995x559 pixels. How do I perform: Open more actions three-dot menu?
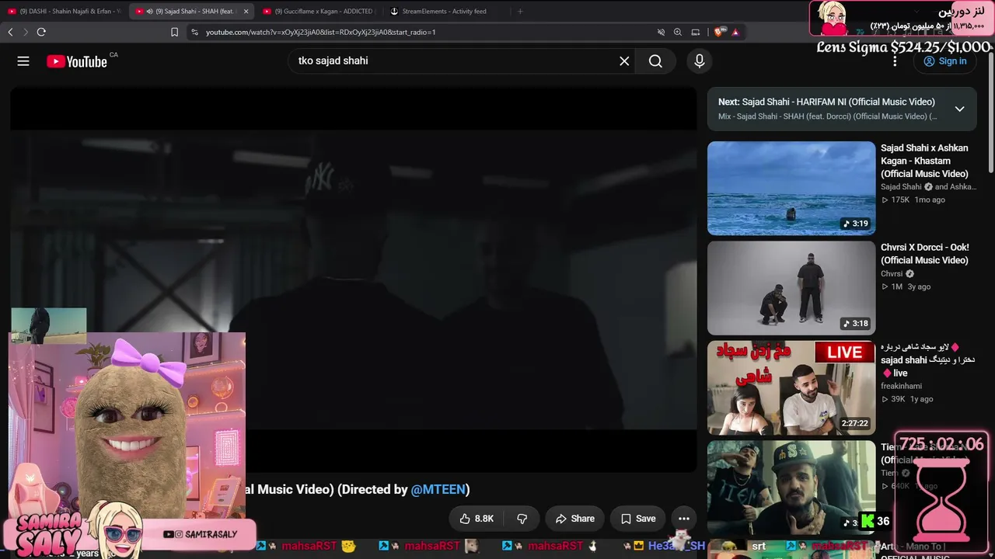pyautogui.click(x=684, y=519)
